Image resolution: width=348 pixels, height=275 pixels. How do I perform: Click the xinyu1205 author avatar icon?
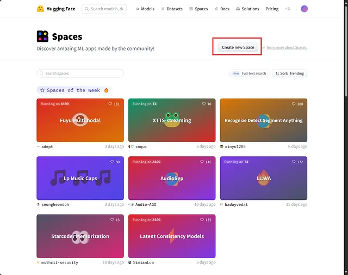[221, 146]
